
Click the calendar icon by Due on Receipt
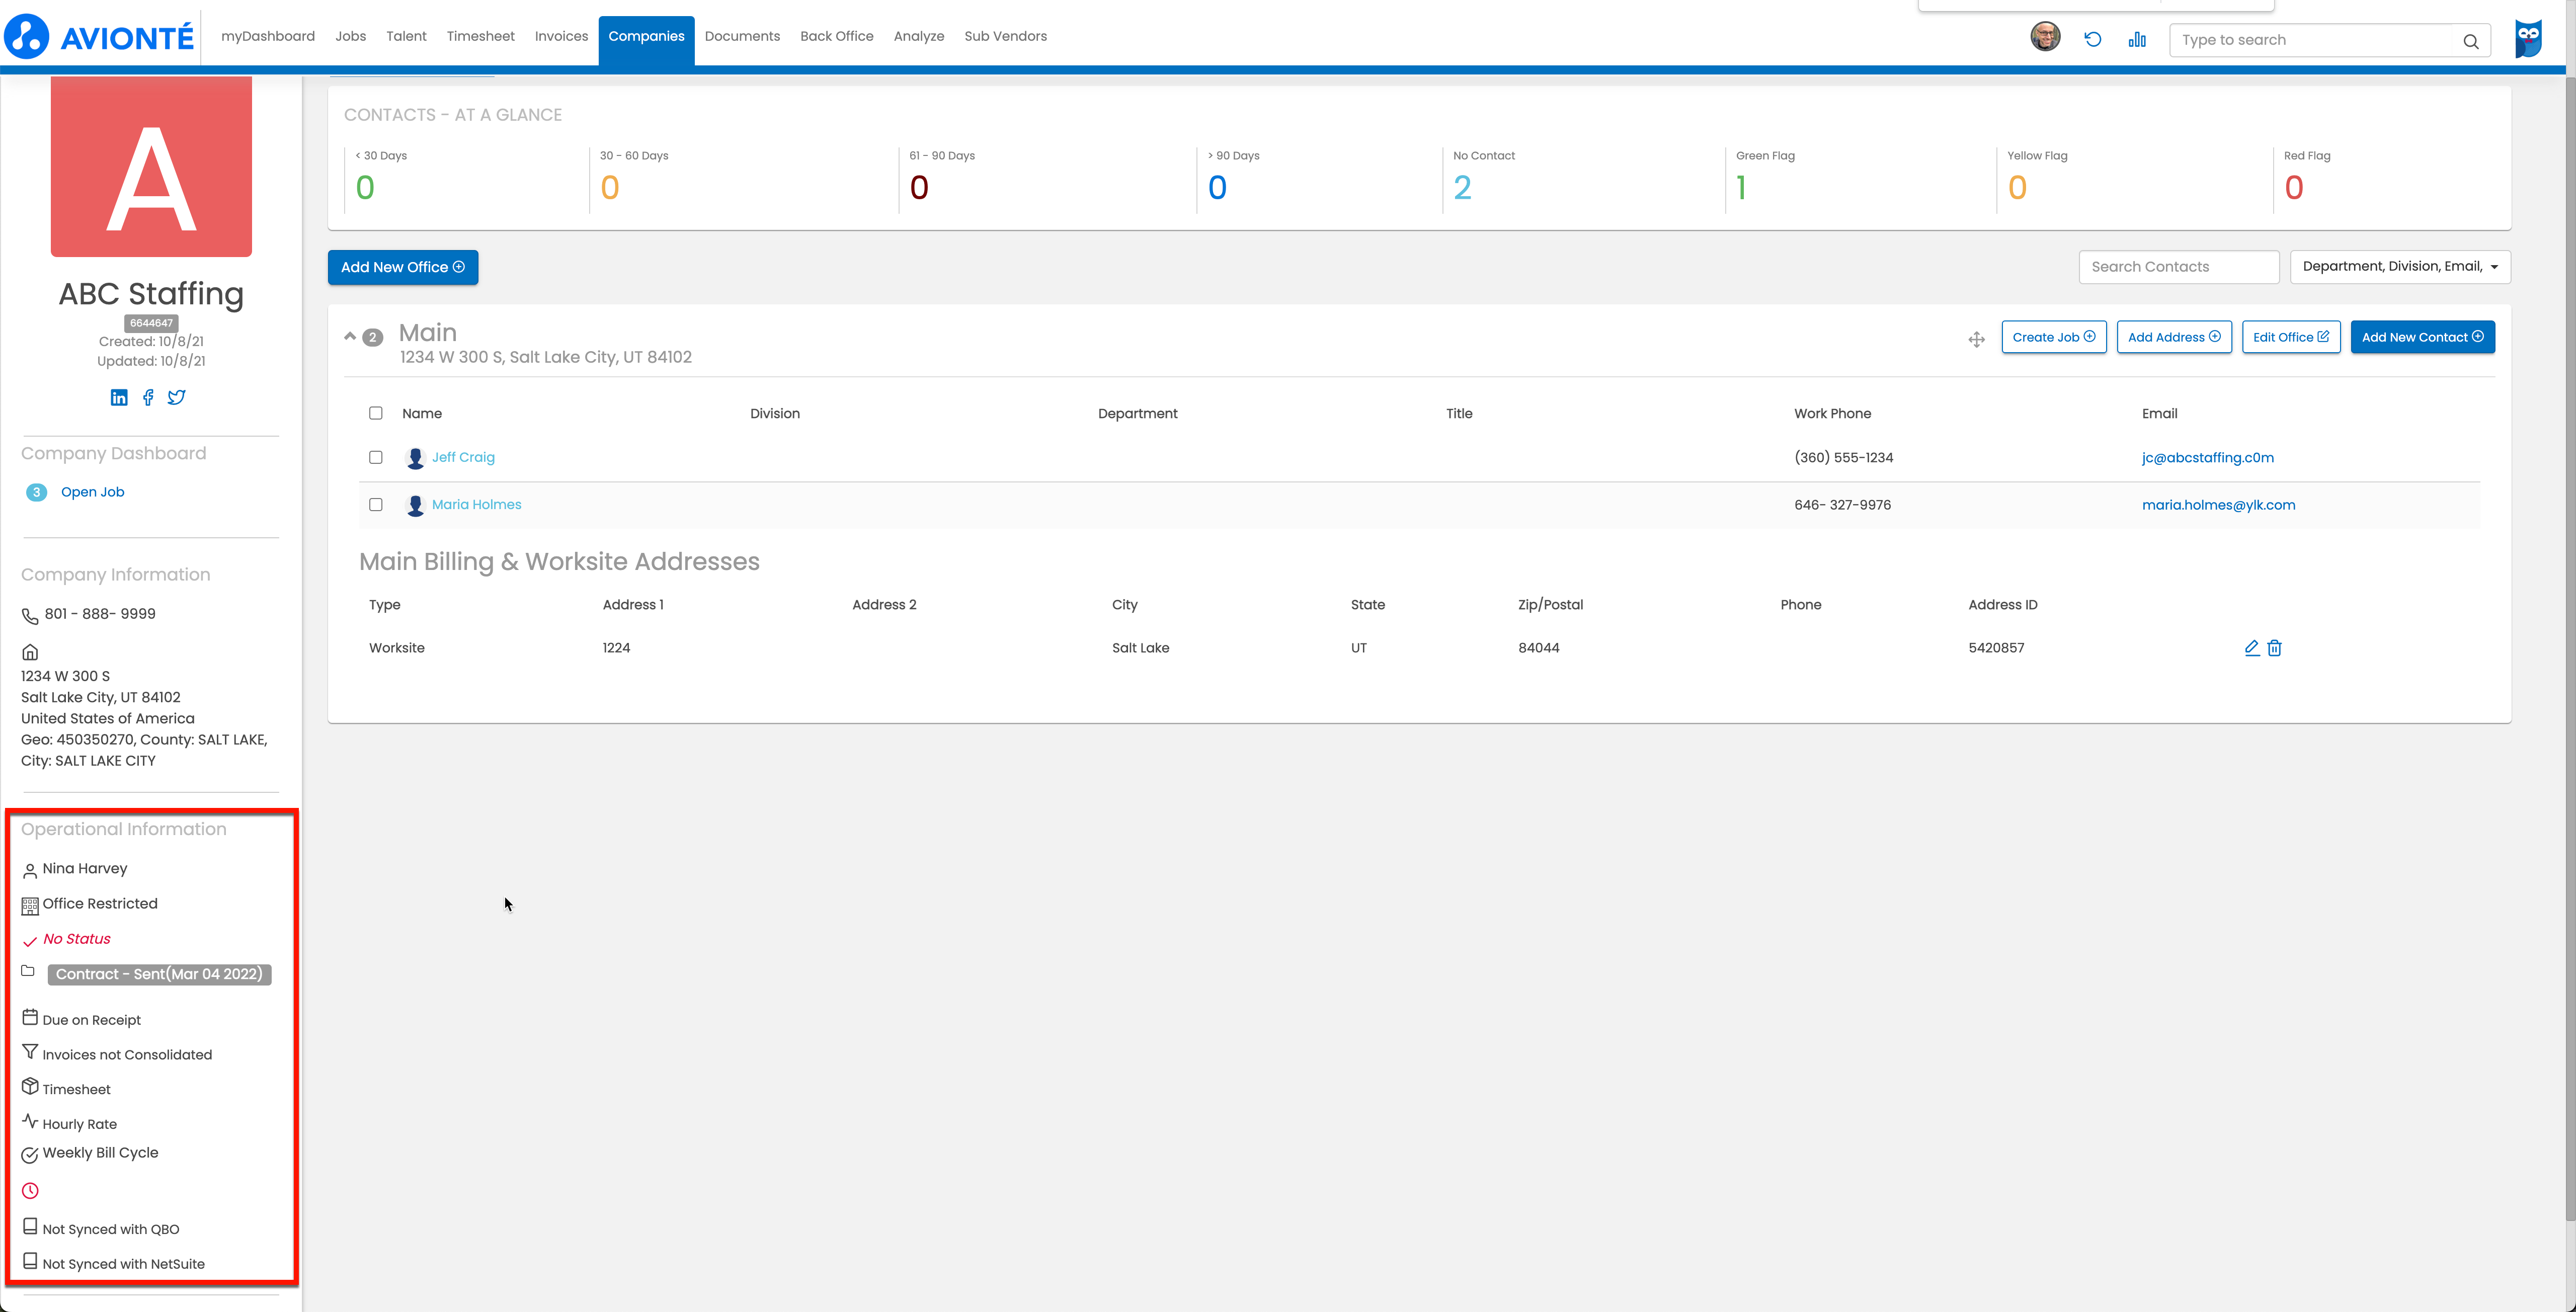pyautogui.click(x=30, y=1017)
